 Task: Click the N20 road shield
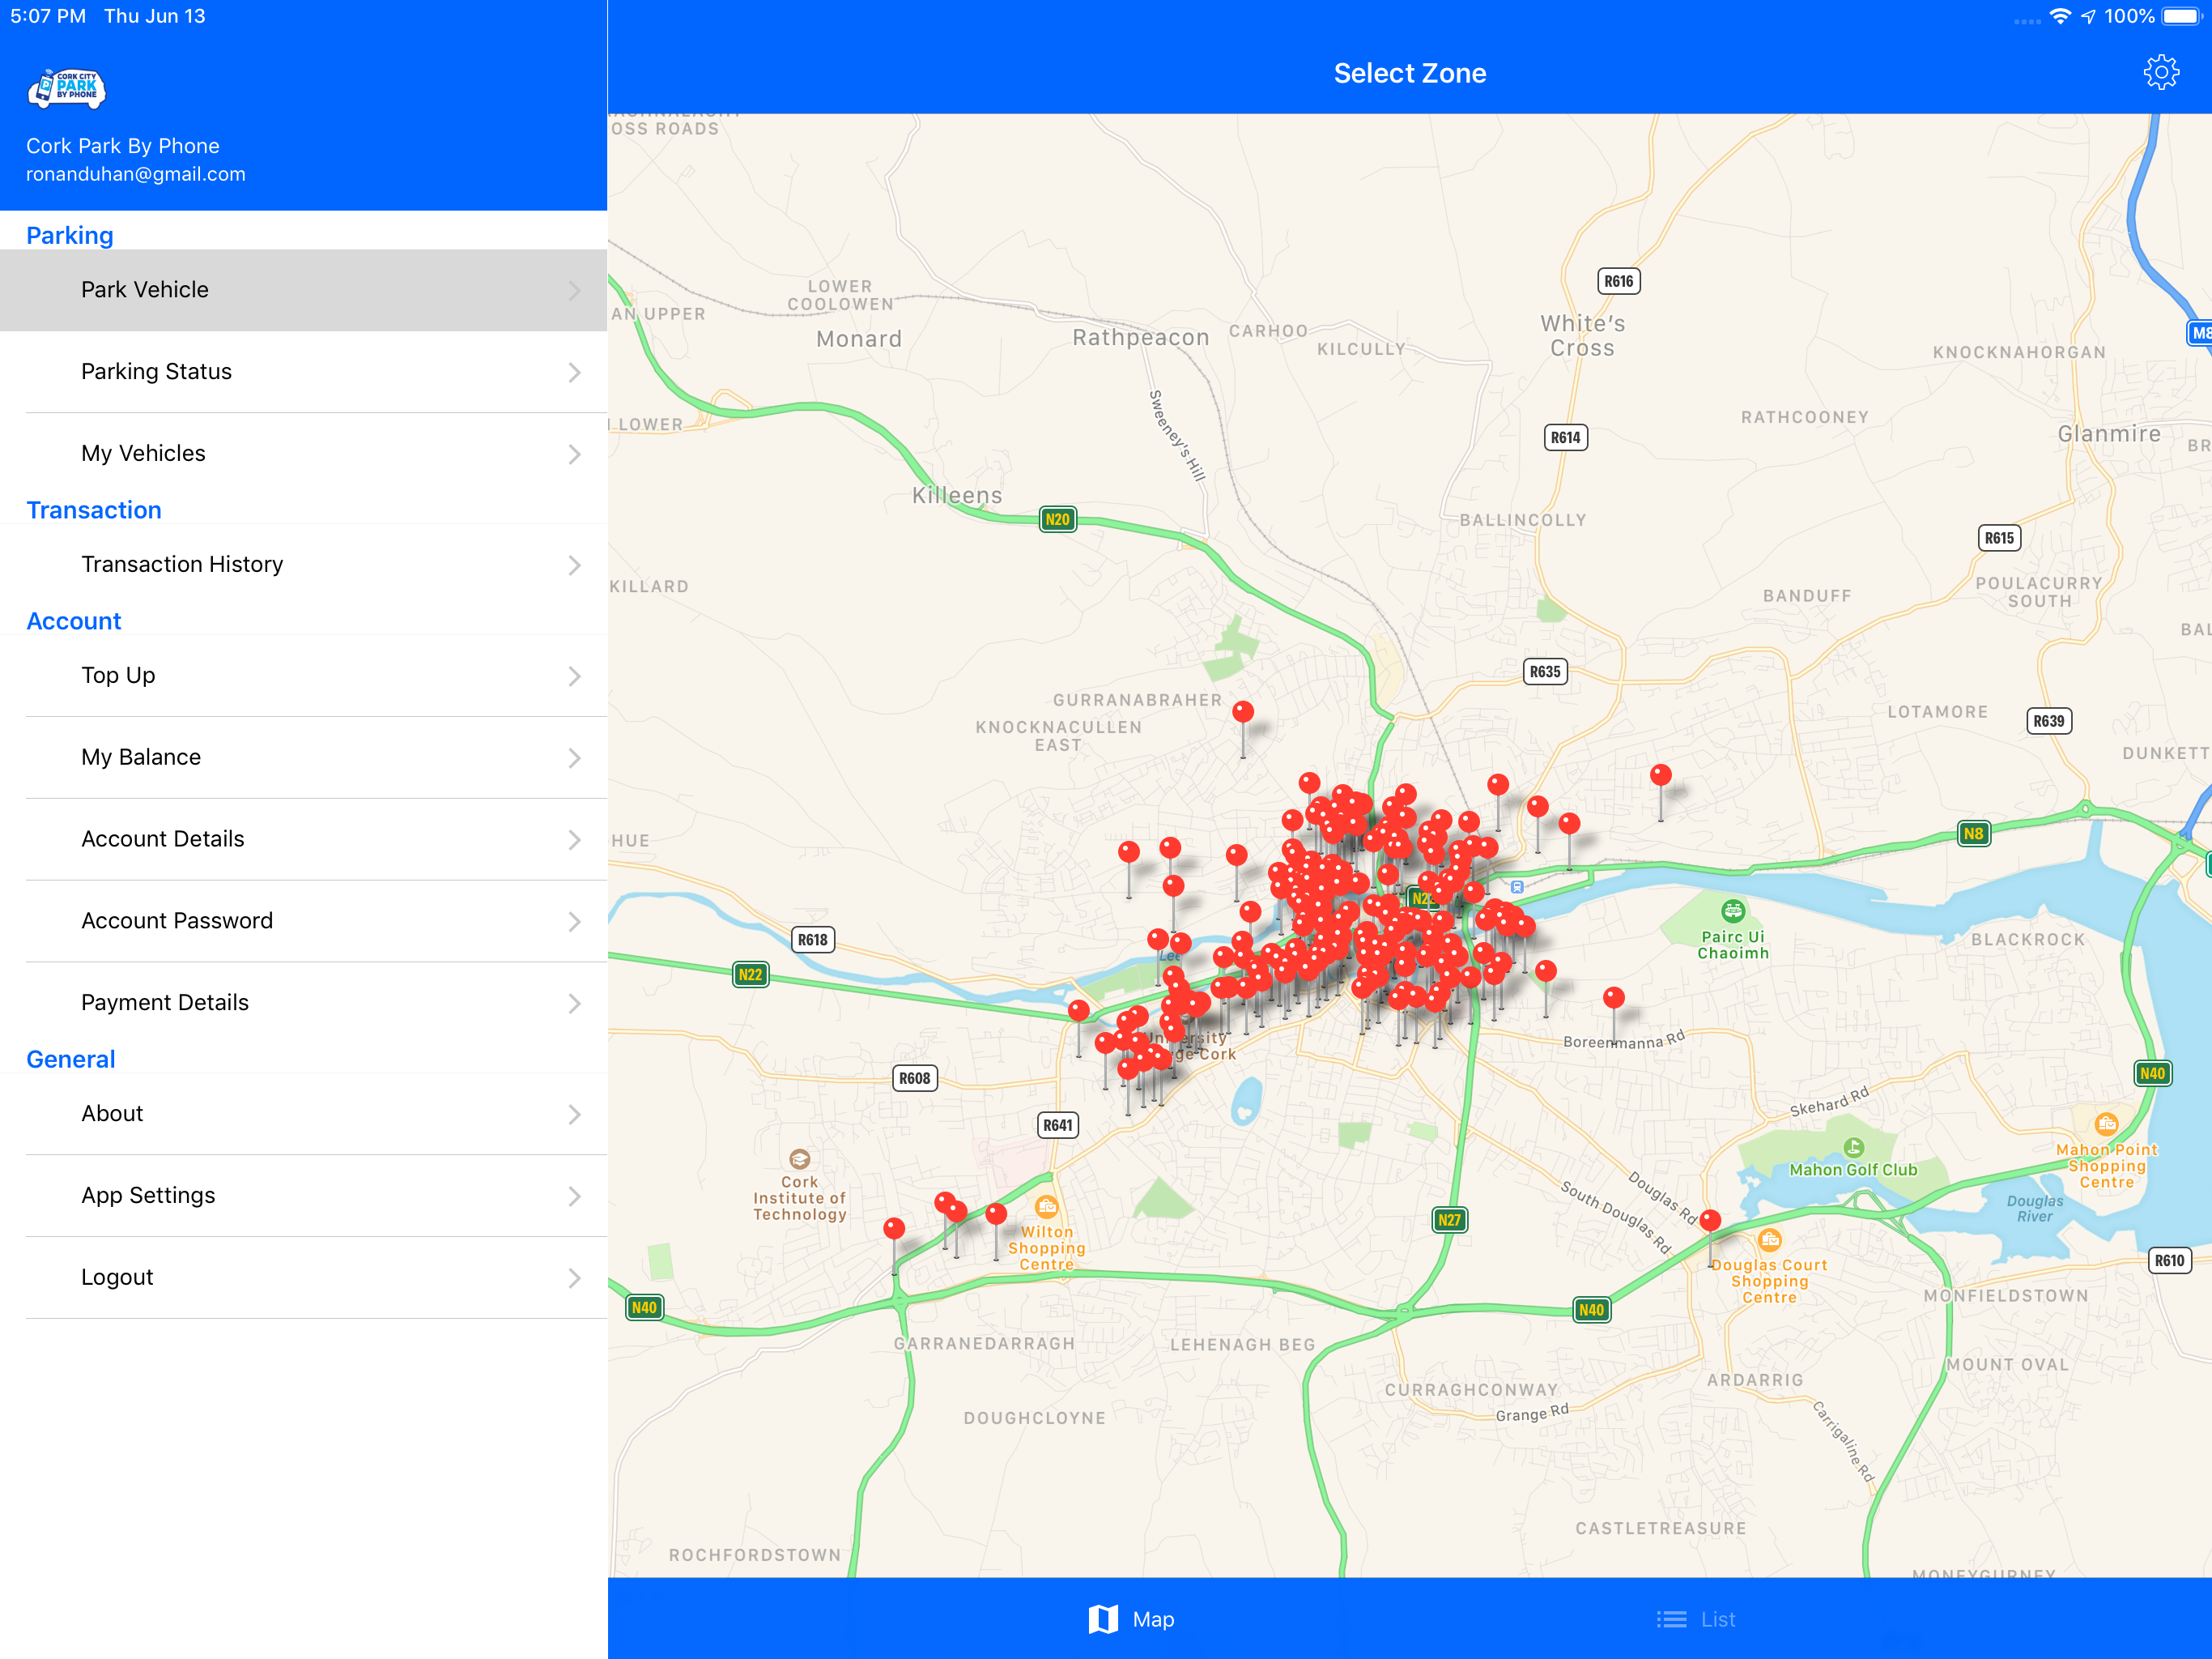(1057, 519)
